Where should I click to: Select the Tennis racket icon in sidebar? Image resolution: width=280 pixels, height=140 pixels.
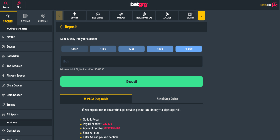(x=3, y=105)
